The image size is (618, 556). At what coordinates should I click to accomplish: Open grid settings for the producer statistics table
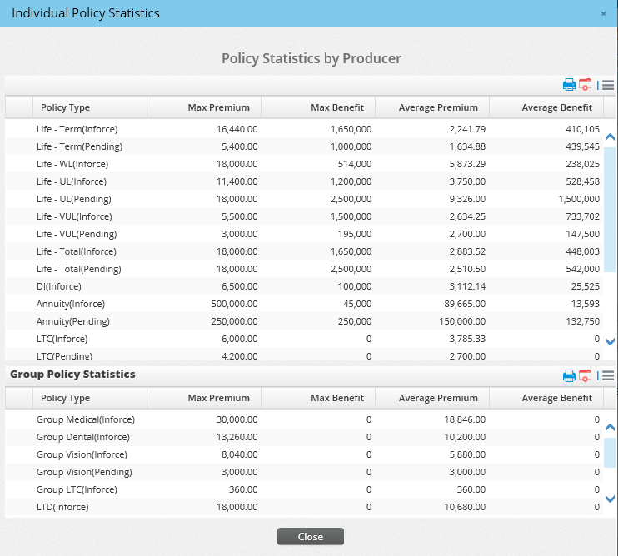click(586, 85)
